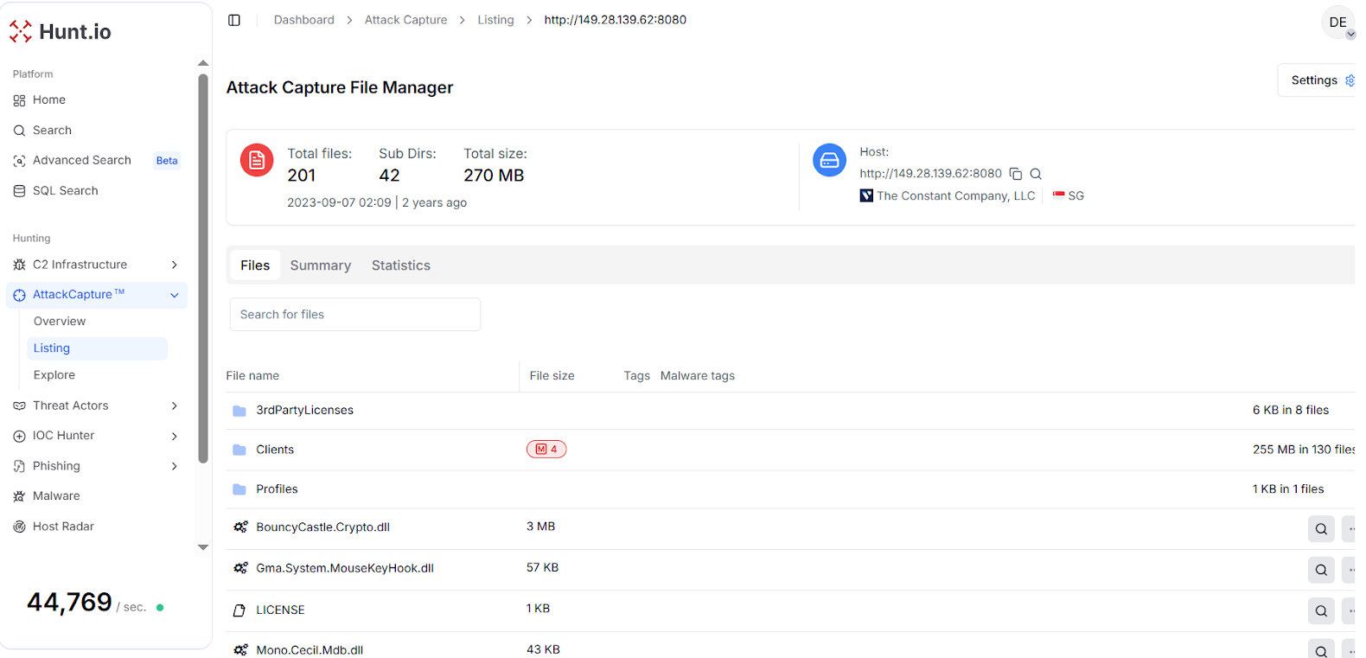This screenshot has width=1366, height=658.
Task: Switch to the Summary tab
Action: coord(320,265)
